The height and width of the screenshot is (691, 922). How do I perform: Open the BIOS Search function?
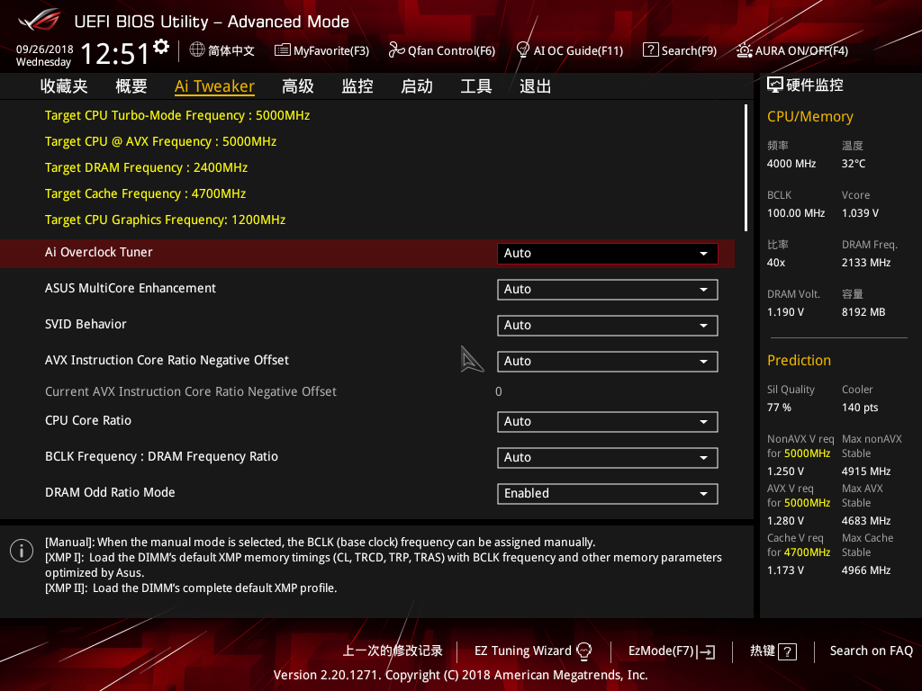click(x=679, y=50)
